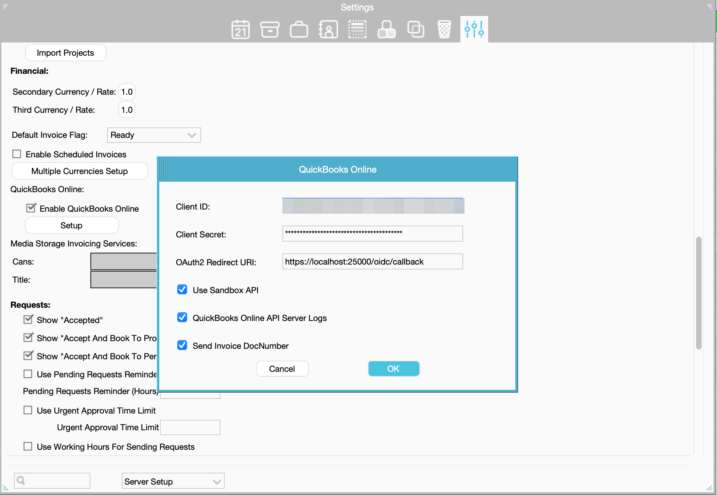Uncheck Send Invoice DocNumber

point(182,345)
